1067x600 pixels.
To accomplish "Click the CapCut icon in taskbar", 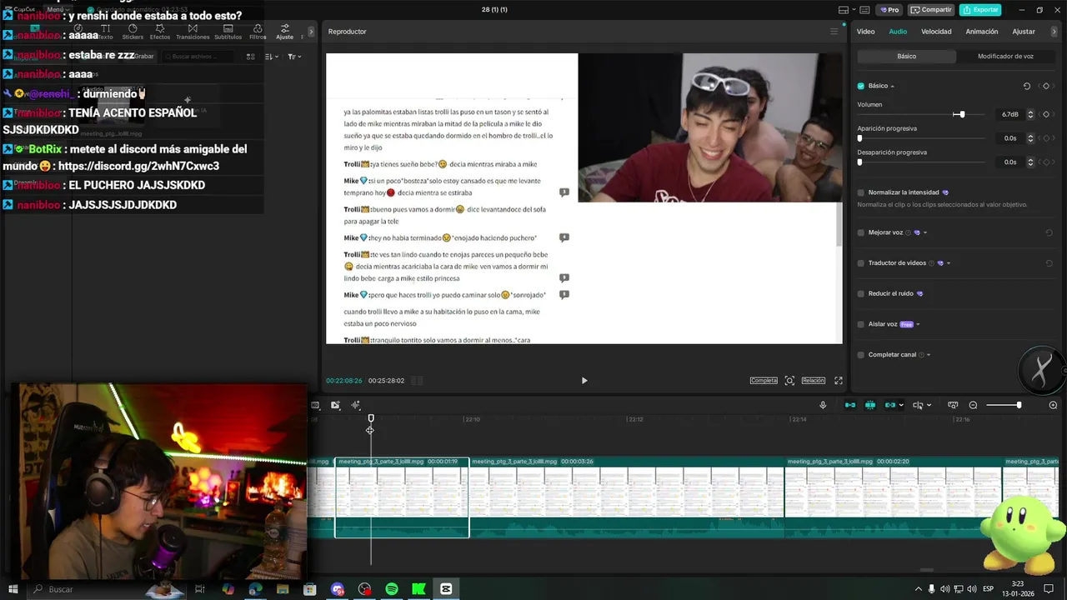I will point(446,589).
